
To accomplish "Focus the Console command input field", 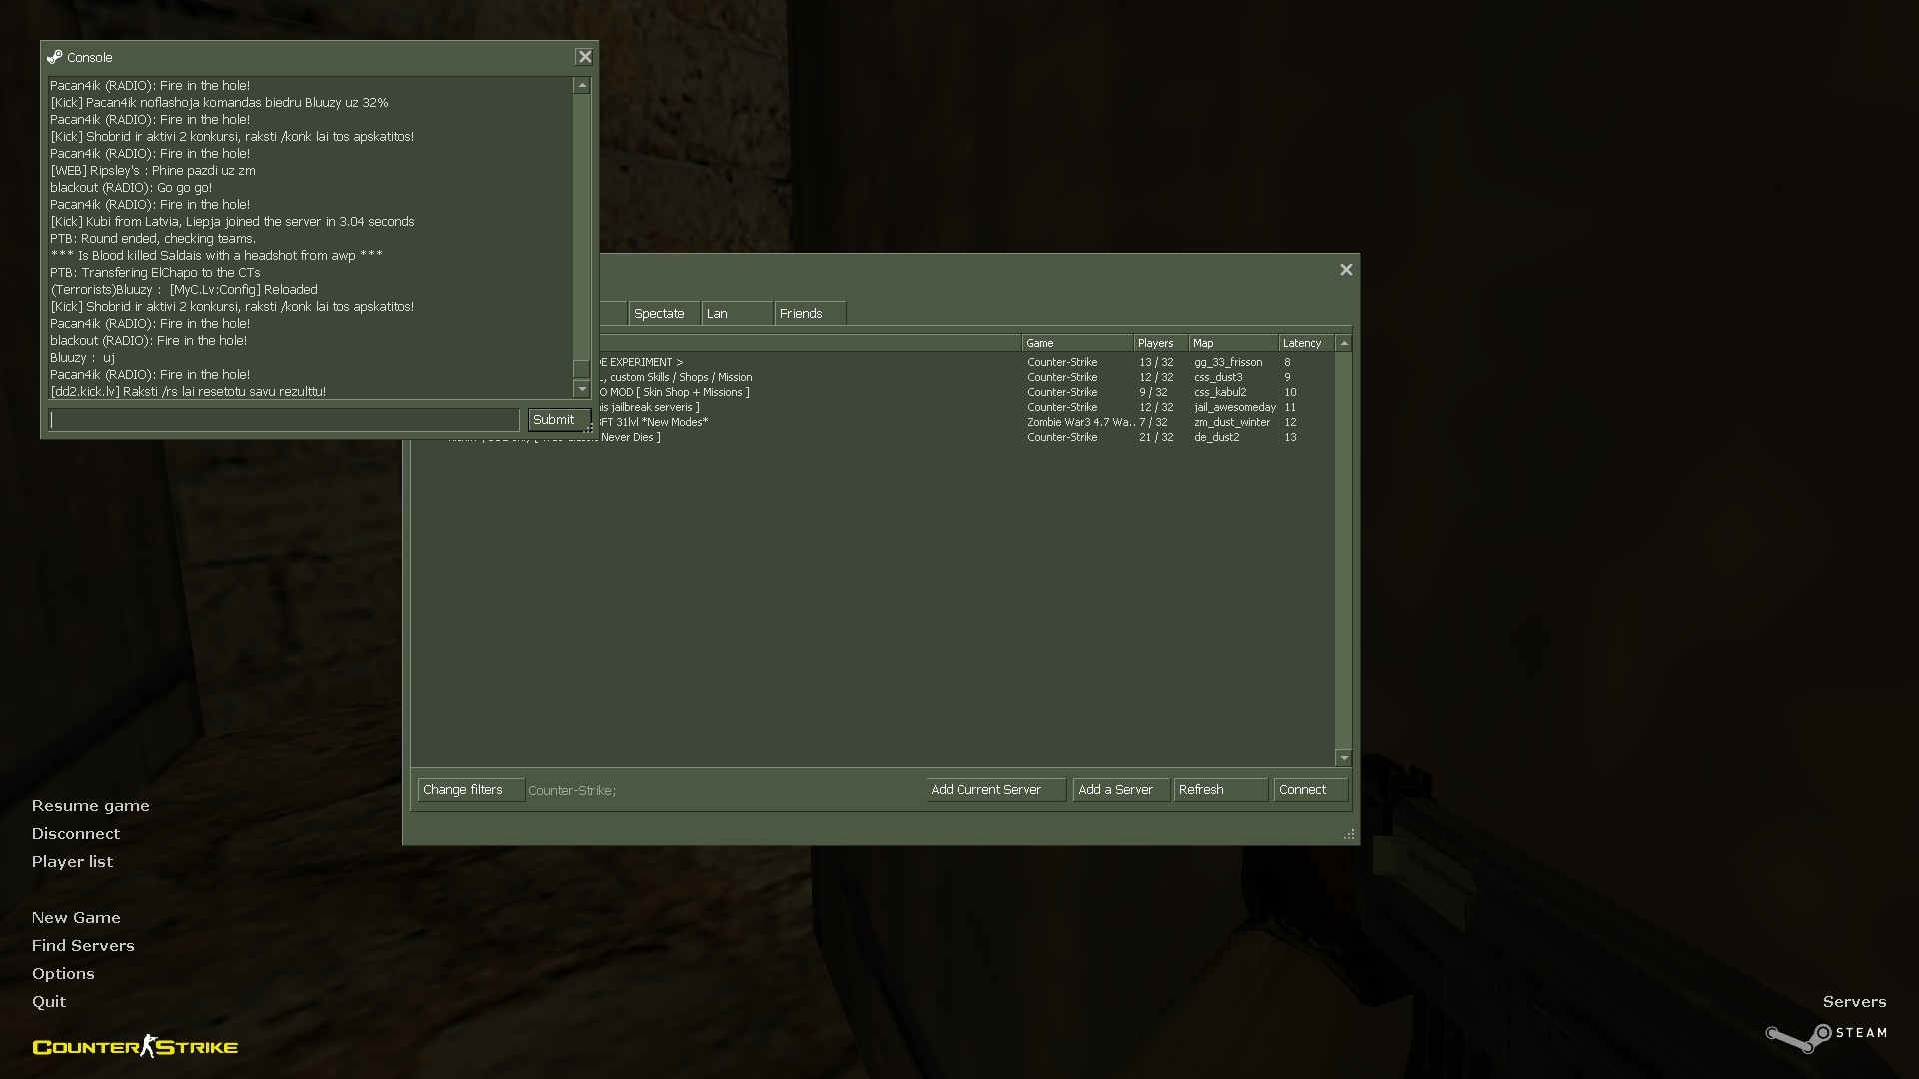I will tap(285, 420).
